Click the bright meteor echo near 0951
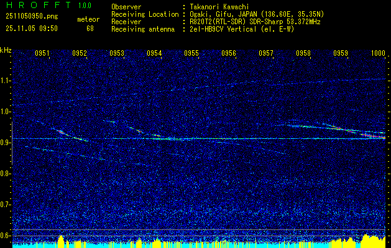 point(61,132)
